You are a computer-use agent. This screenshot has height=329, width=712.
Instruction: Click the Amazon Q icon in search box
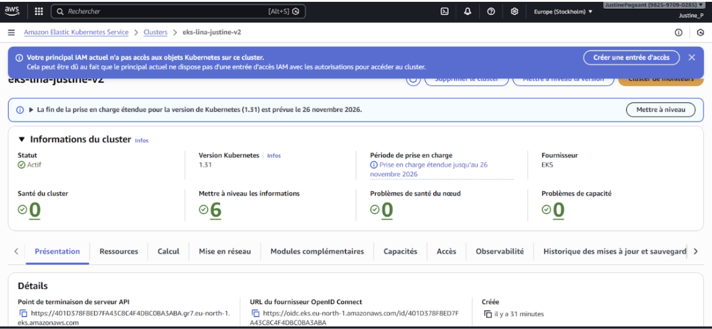296,11
